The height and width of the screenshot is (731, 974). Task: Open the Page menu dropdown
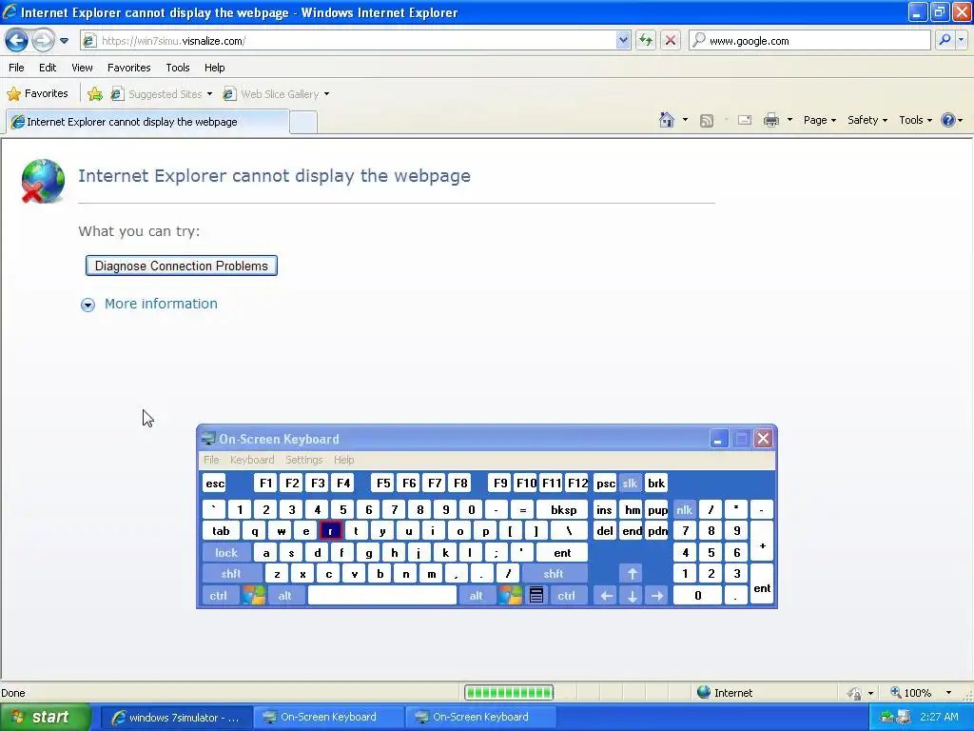click(819, 120)
